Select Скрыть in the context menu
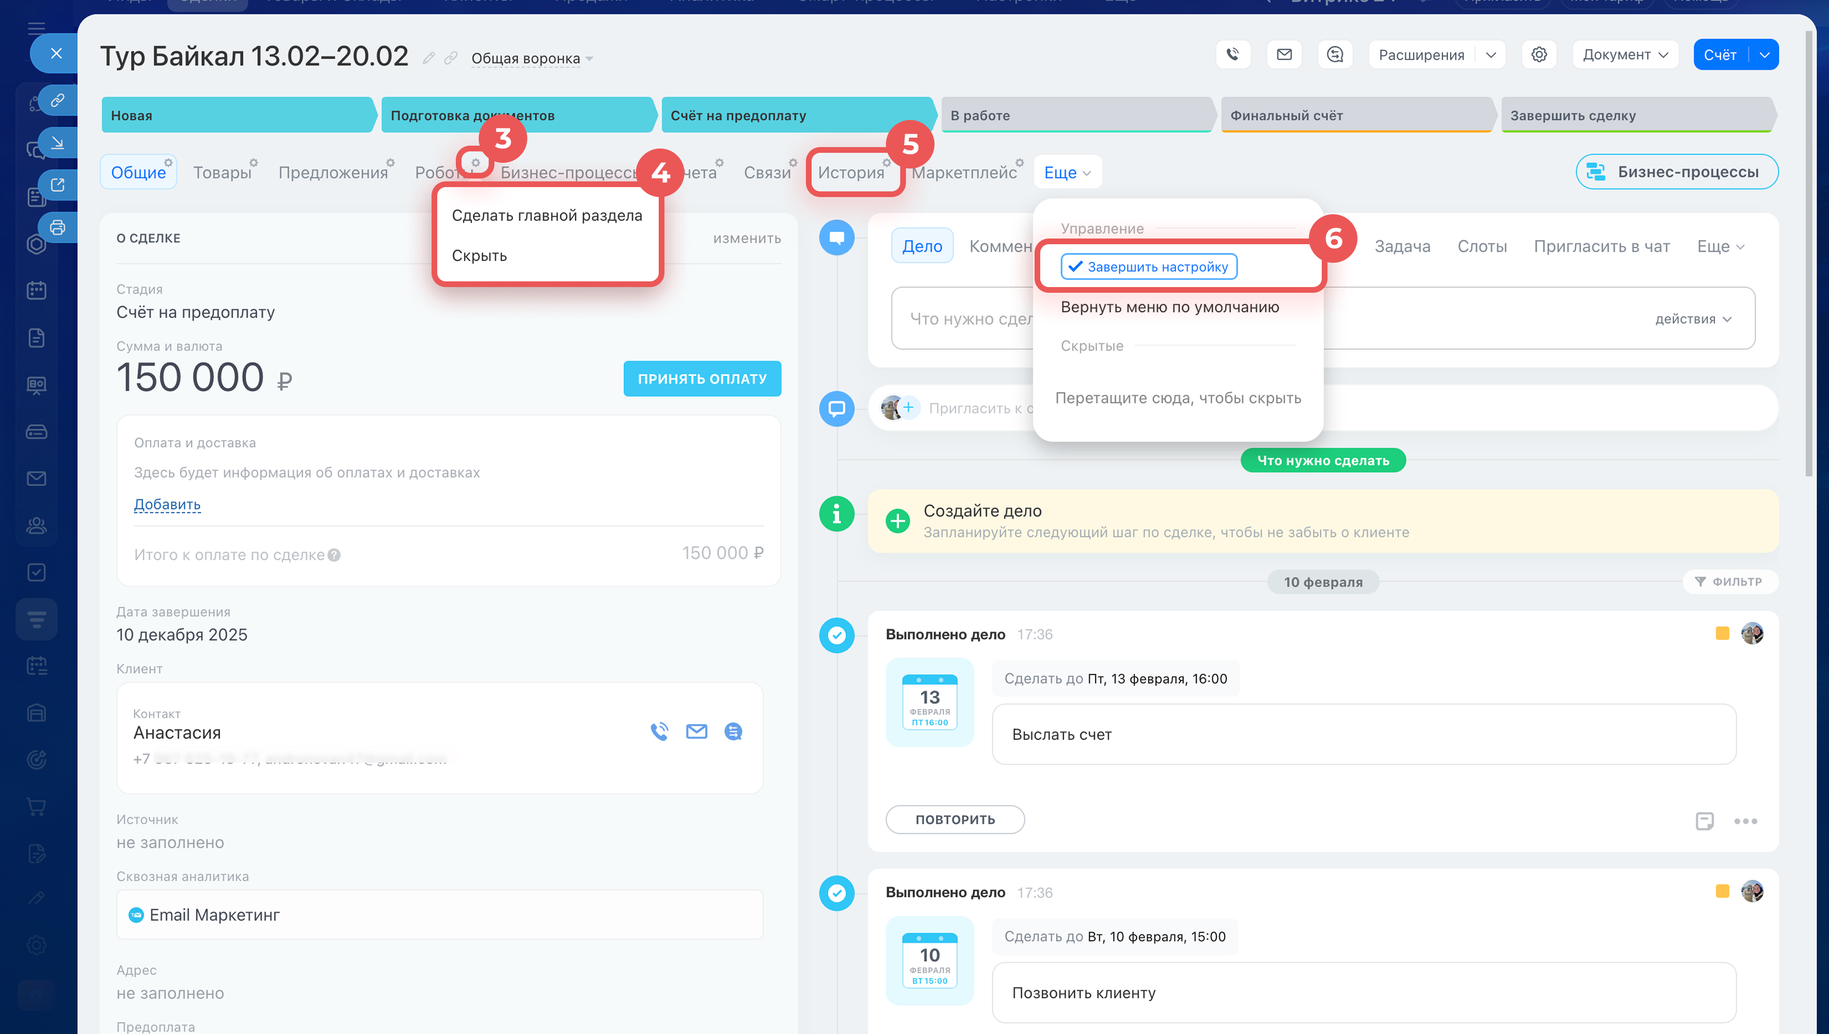1829x1034 pixels. [480, 256]
